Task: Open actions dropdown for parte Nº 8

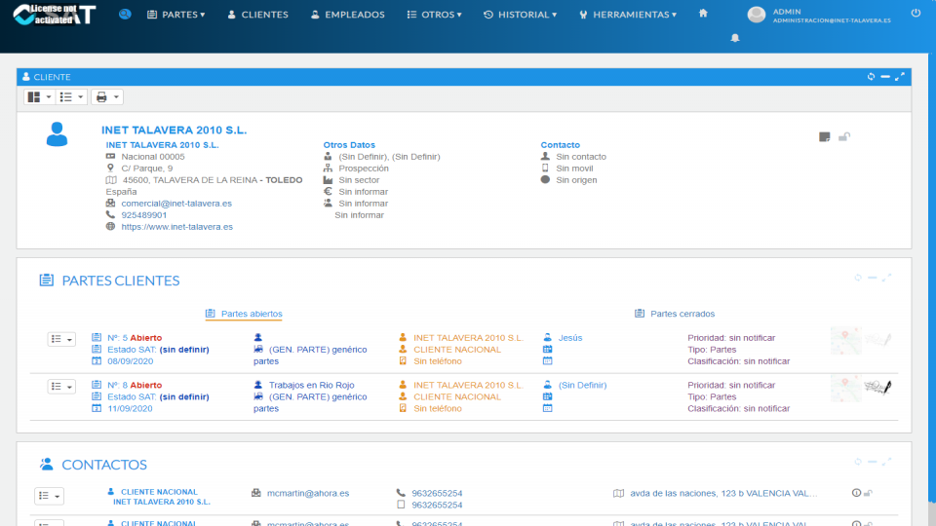Action: click(x=61, y=387)
